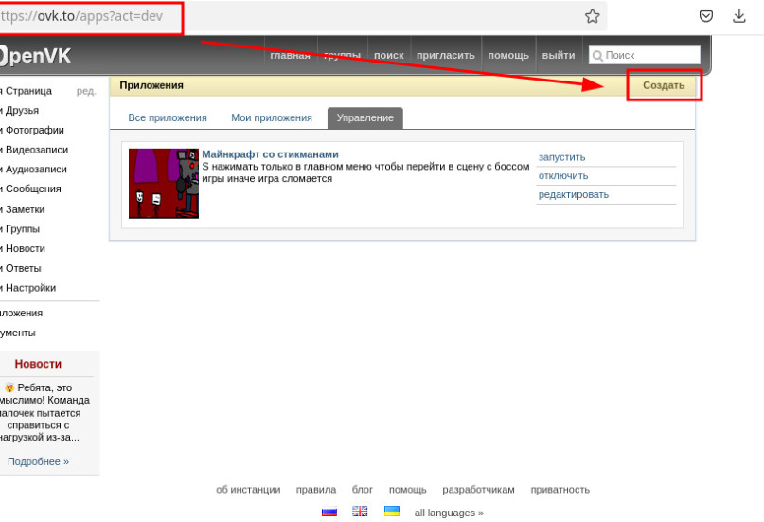Click the Подробнее » news link
The height and width of the screenshot is (522, 764).
(38, 461)
